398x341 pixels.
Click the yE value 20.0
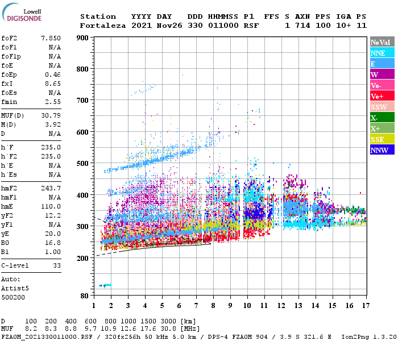pos(53,234)
